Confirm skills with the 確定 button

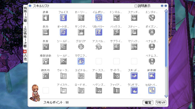pos(148,103)
